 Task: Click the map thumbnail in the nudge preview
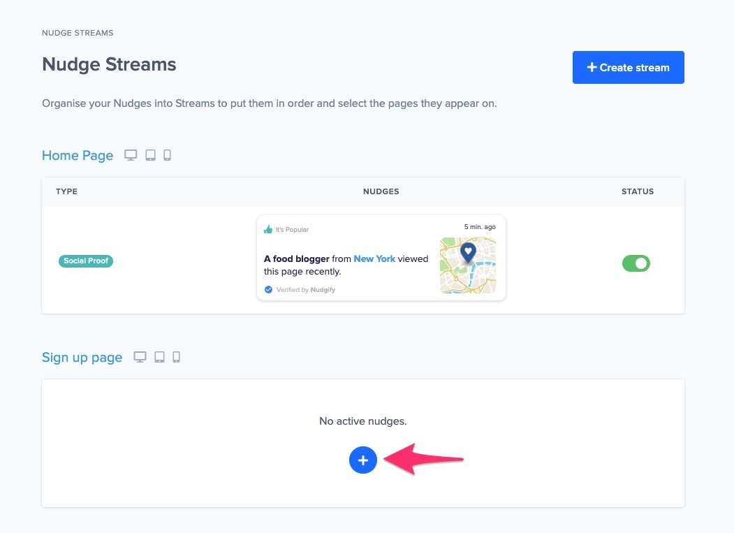coord(468,265)
